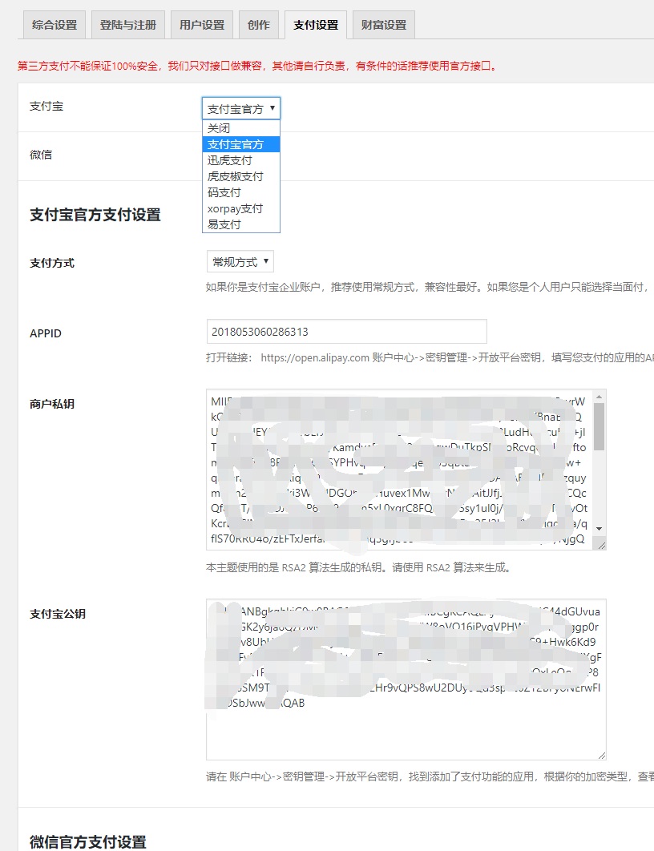Focus the 商户私钥 text area
This screenshot has height=851, width=654.
[x=399, y=470]
